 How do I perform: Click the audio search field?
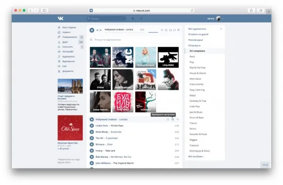pyautogui.click(x=134, y=40)
